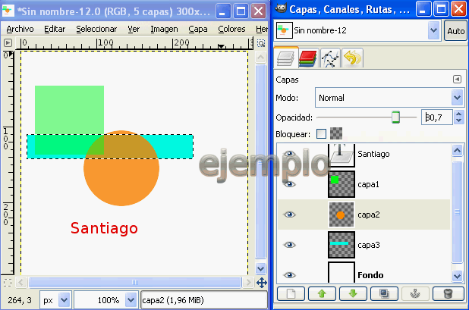The height and width of the screenshot is (310, 469).
Task: Open the Ver menu
Action: tap(134, 29)
